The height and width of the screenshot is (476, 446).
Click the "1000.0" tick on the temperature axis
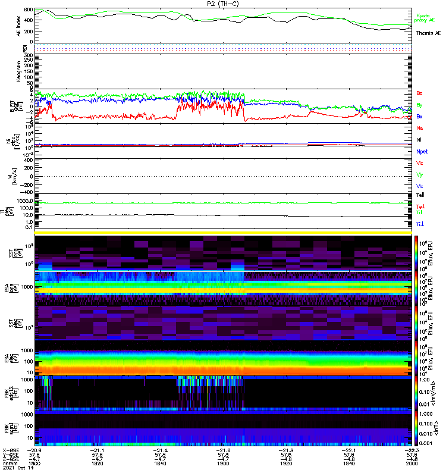25,201
